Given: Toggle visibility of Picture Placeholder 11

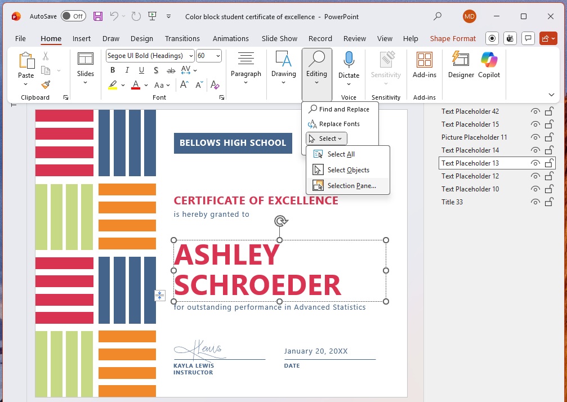Looking at the screenshot, I should 535,137.
